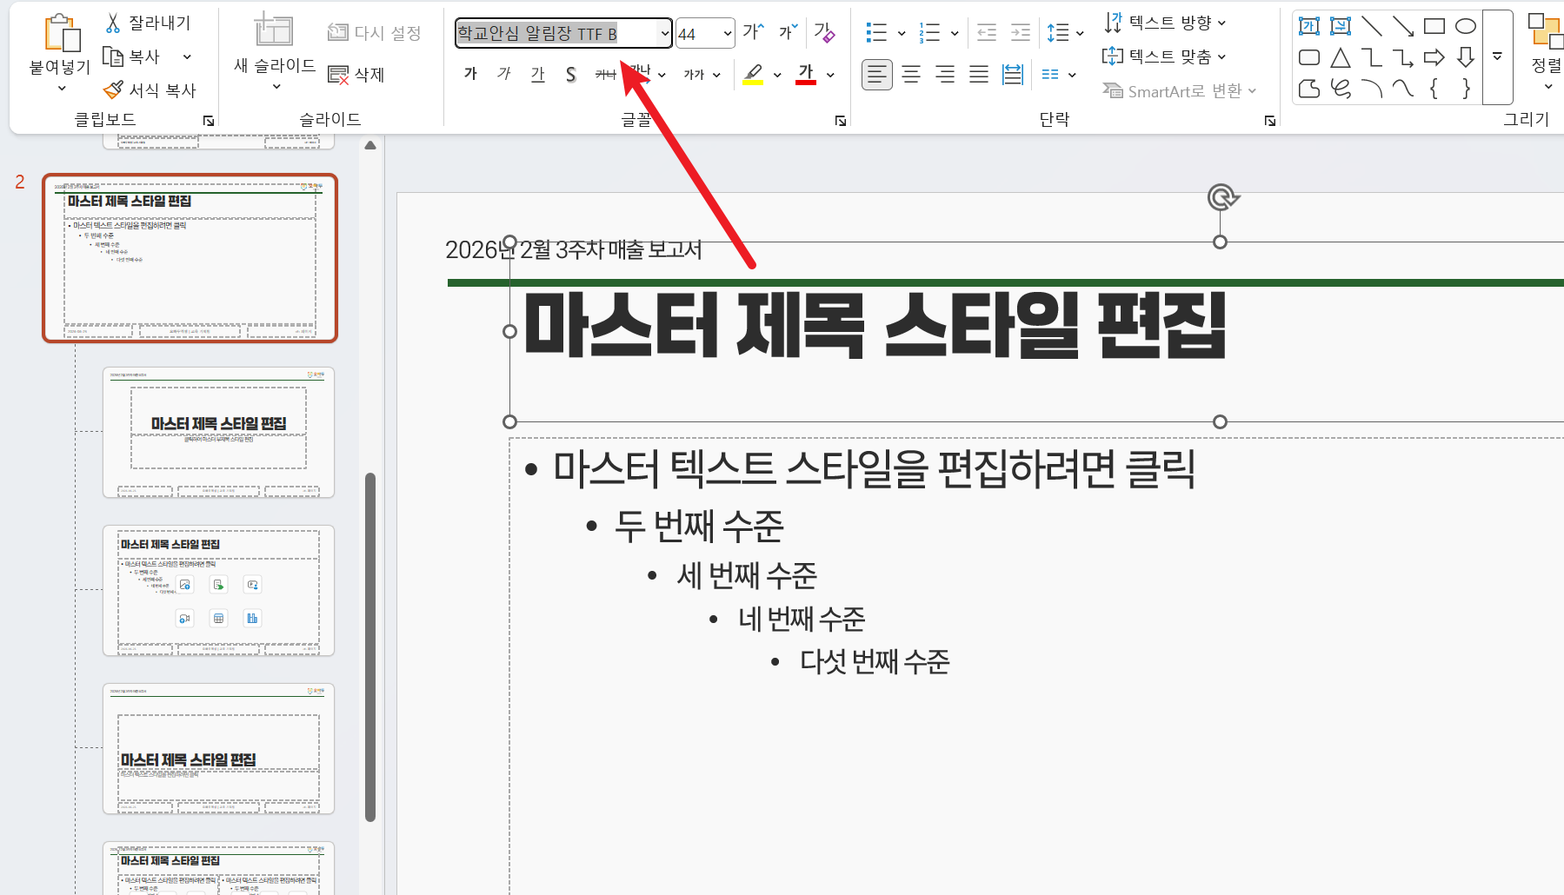Apply numbered list formatting

(929, 33)
